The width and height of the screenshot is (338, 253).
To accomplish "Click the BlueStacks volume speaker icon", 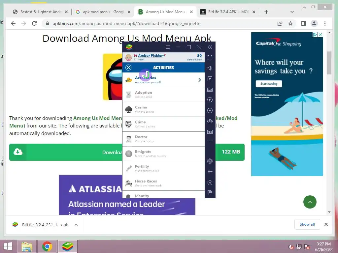I will (x=210, y=68).
